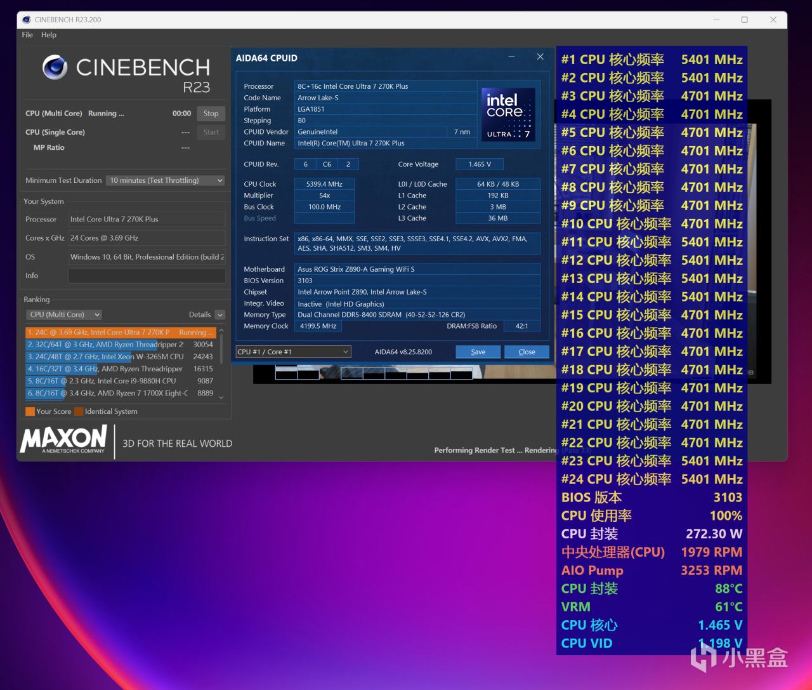The height and width of the screenshot is (690, 812).
Task: Click the #1 CPU core frequency row
Action: coord(652,60)
